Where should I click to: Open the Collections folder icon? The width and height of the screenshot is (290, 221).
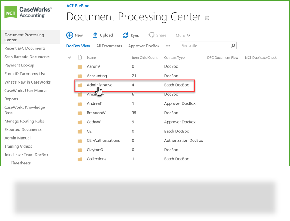80,159
